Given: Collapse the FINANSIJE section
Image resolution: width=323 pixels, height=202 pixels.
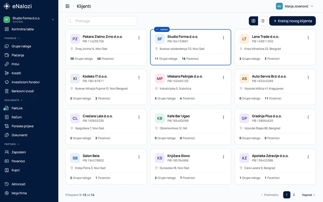Looking at the screenshot, I should [x=12, y=38].
